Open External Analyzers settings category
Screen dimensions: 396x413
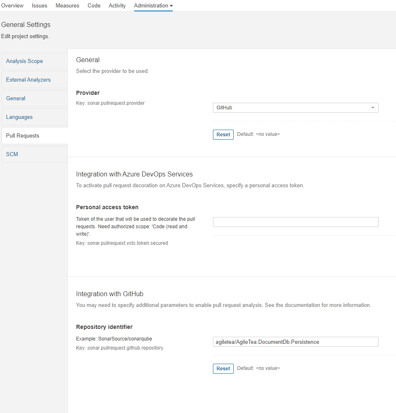pyautogui.click(x=35, y=80)
